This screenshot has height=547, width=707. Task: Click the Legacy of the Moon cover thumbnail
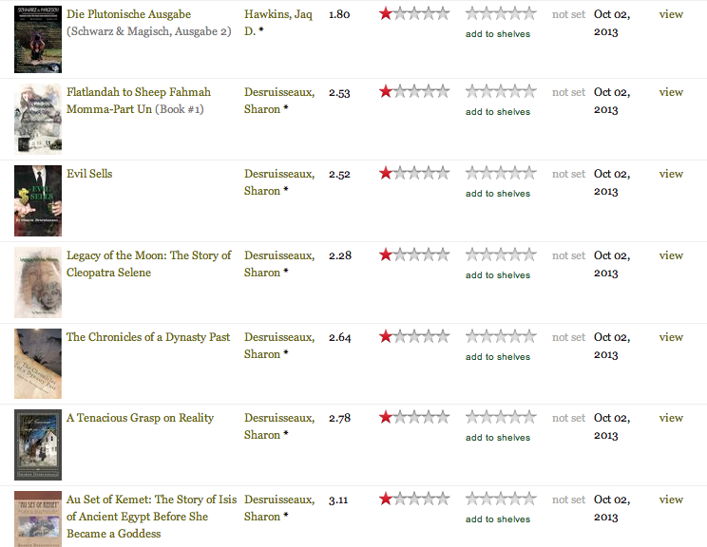pos(38,282)
